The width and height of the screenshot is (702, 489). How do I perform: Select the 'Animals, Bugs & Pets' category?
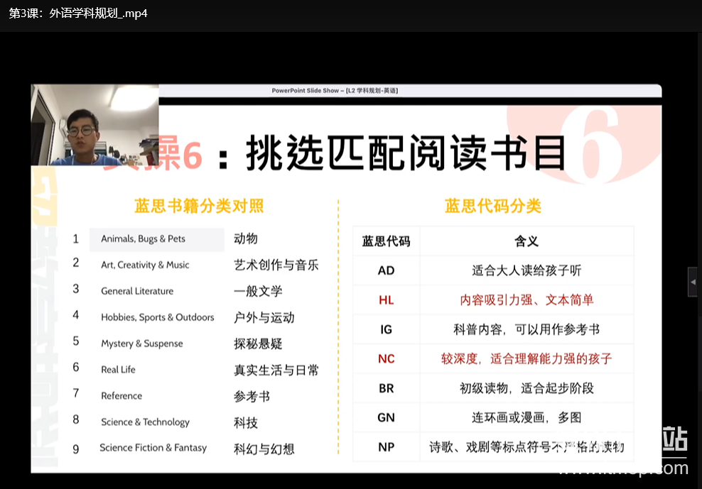[x=143, y=239]
